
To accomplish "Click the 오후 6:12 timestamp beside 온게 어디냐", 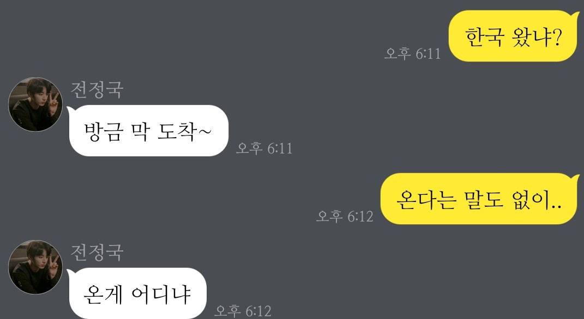I will click(x=243, y=310).
